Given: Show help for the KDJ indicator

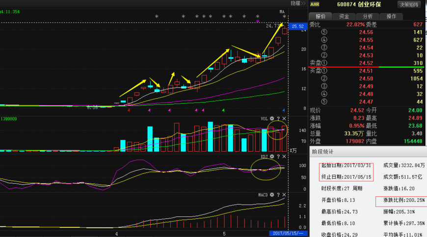Looking at the screenshot, I should point(278,157).
